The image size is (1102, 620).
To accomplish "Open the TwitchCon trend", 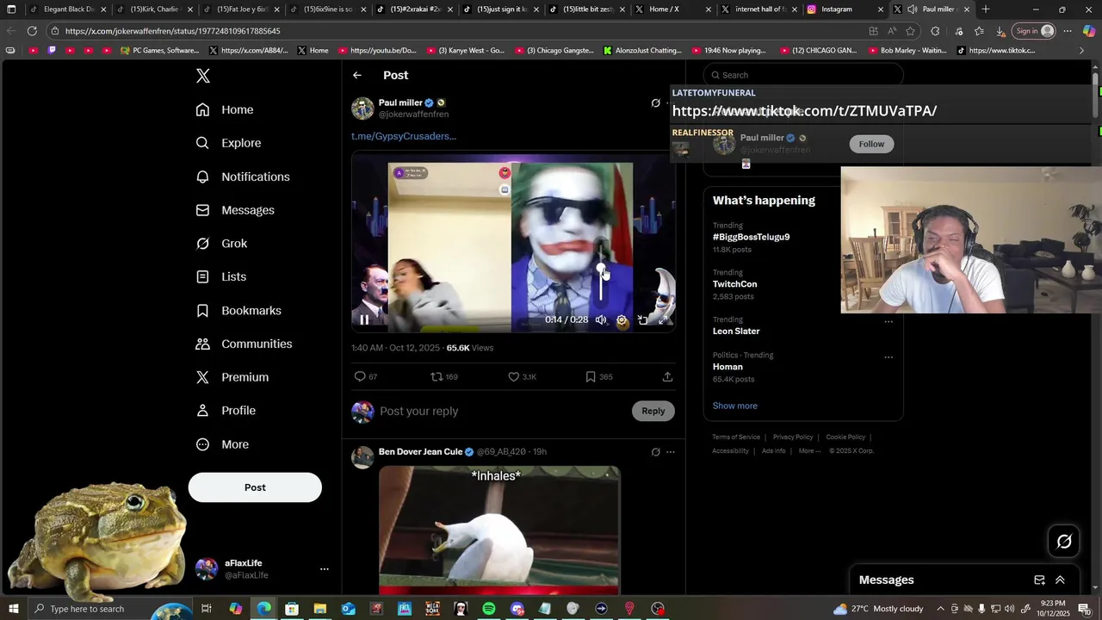I will click(x=734, y=284).
